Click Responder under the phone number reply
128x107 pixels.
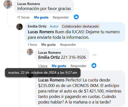[78, 66]
